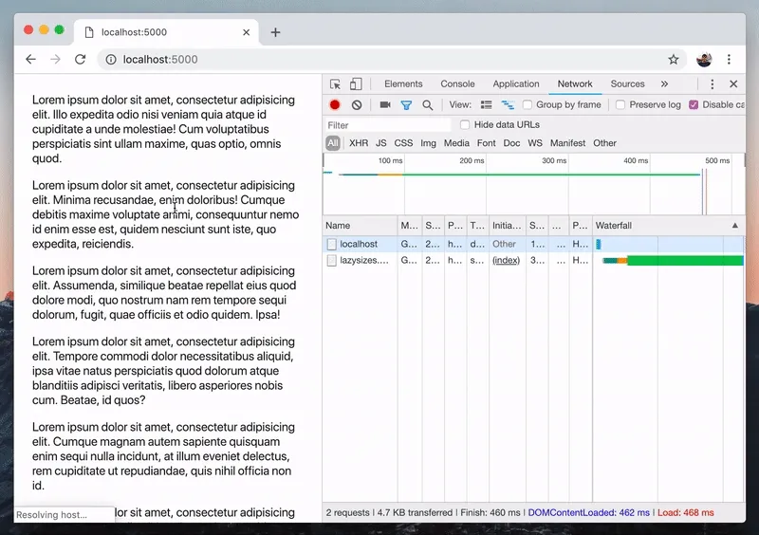Screen dimensions: 759x535
Task: Stop recording network log with red button
Action: pyautogui.click(x=335, y=105)
